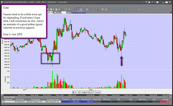Sort by the Avg Price column header
Screen dimensions: 173x106
[x=76, y=99]
